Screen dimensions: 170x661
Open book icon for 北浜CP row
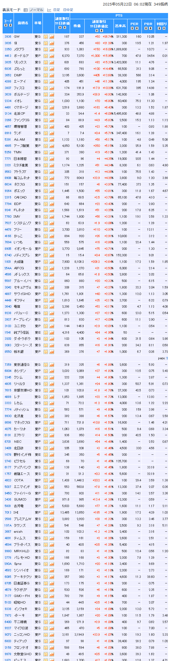coord(46,114)
